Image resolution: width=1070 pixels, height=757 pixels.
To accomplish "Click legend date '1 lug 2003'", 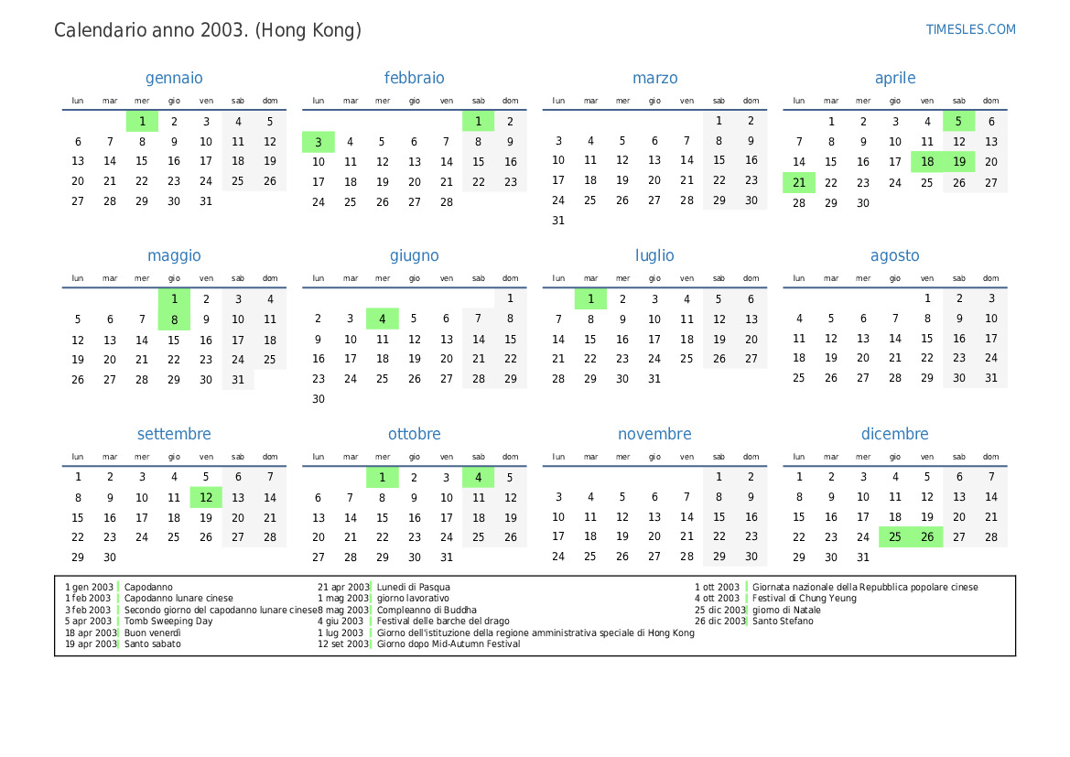I will 340,633.
